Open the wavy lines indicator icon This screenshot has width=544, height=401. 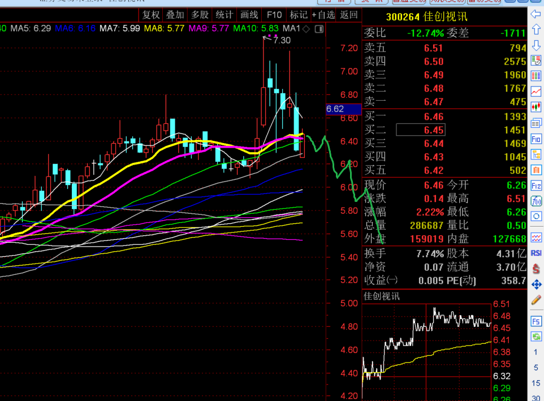tap(536, 238)
